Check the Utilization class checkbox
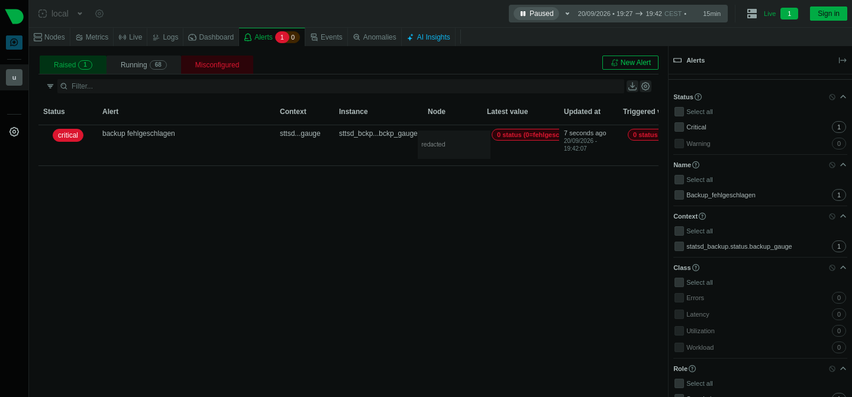Screen dimensions: 852x397 [679, 331]
